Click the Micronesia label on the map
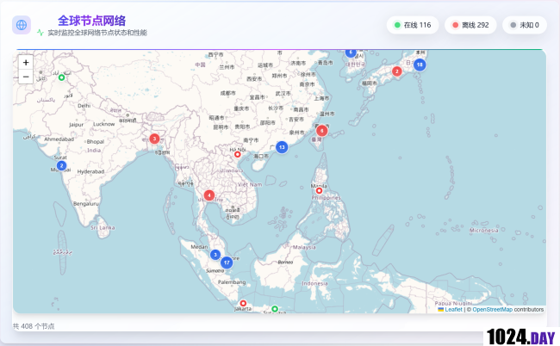 (484, 231)
